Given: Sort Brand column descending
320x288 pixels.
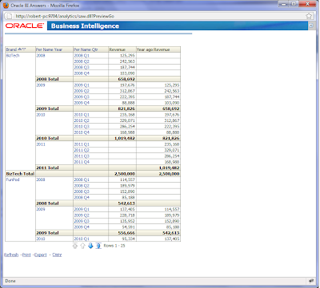Looking at the screenshot, I should pyautogui.click(x=24, y=49).
